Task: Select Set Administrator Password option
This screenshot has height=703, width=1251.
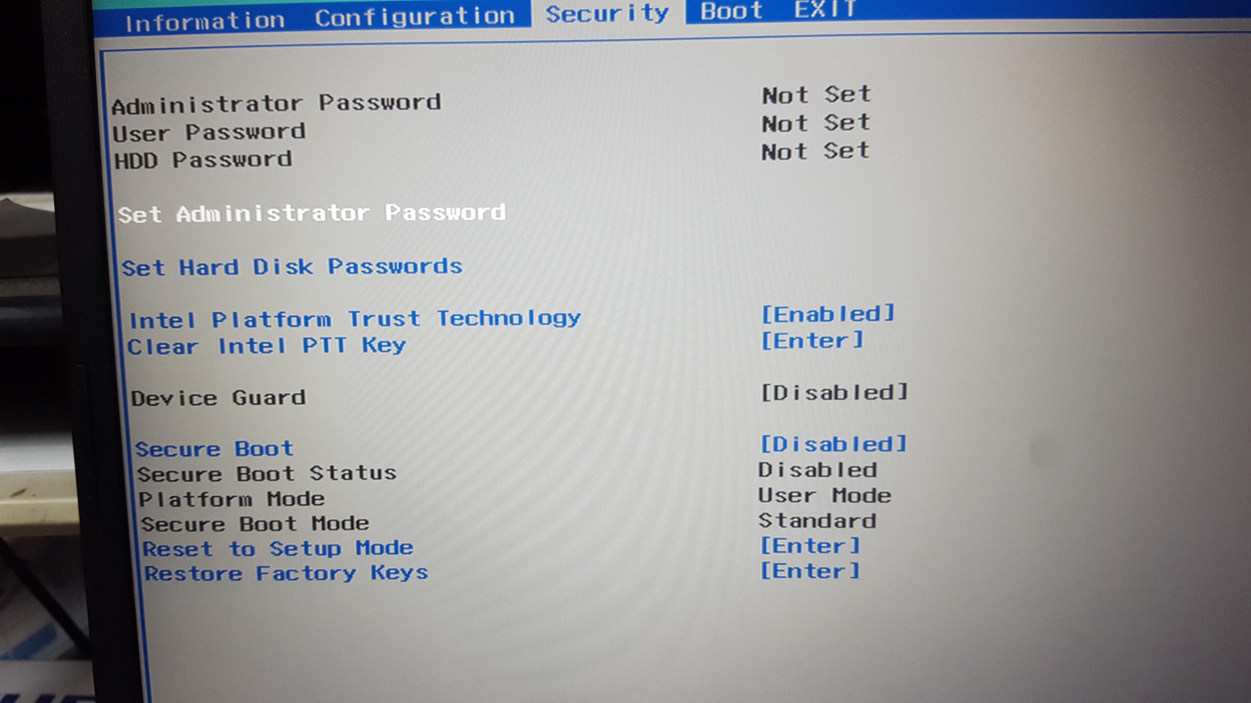Action: (x=311, y=213)
